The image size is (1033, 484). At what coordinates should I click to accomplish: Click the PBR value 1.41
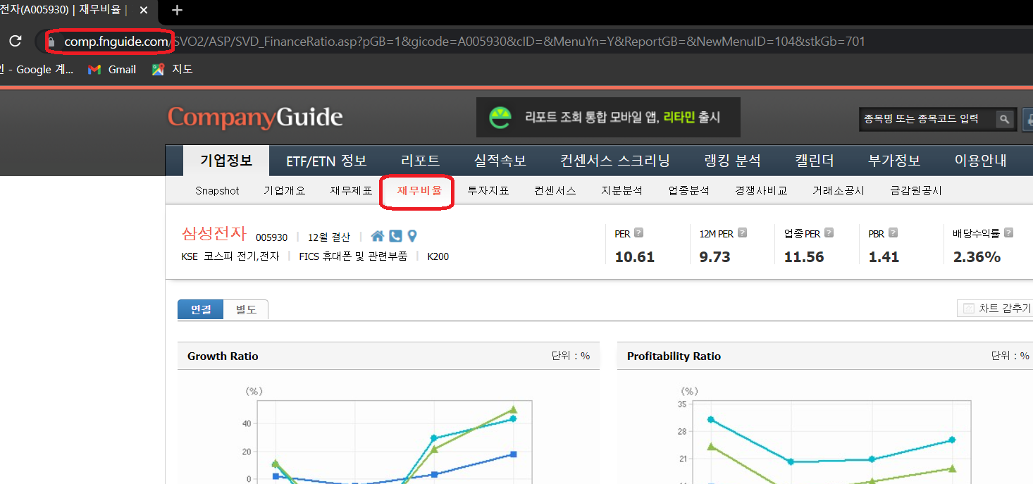pos(884,257)
